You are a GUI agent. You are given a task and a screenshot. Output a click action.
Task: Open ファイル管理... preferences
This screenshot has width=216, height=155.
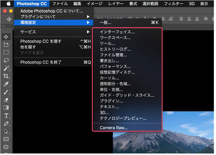127,55
